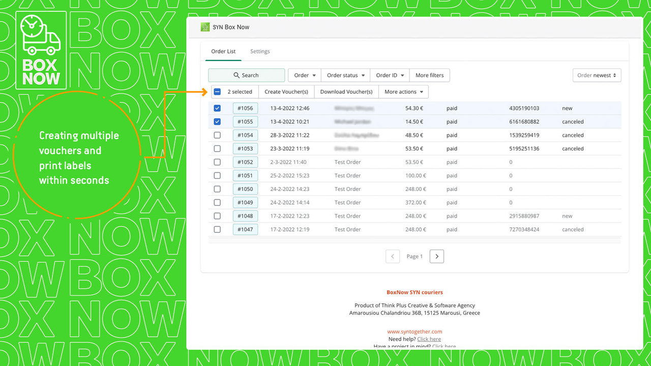The height and width of the screenshot is (366, 651).
Task: Expand the More actions dropdown
Action: click(x=404, y=92)
